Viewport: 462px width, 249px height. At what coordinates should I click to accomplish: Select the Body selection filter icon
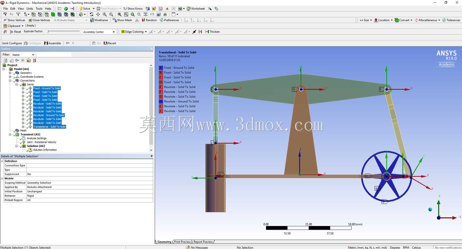(x=53, y=15)
